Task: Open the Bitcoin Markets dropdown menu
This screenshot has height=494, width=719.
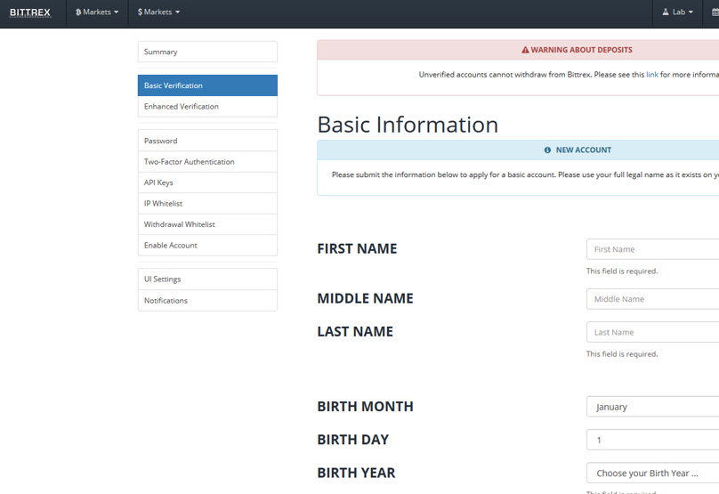Action: [97, 12]
